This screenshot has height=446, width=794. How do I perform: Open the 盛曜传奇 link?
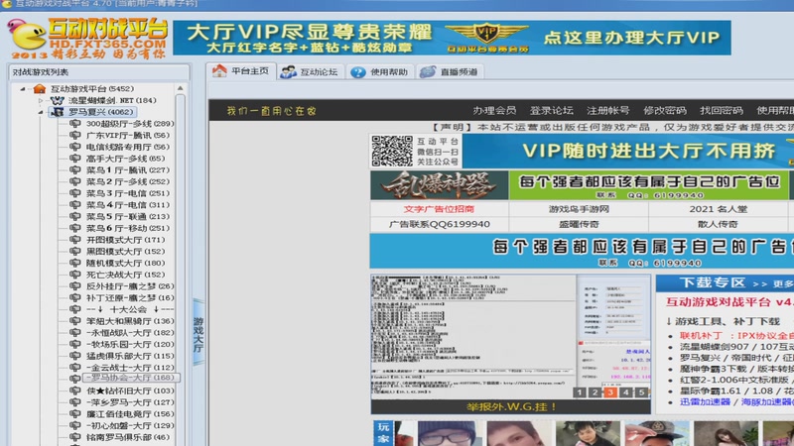click(x=579, y=224)
